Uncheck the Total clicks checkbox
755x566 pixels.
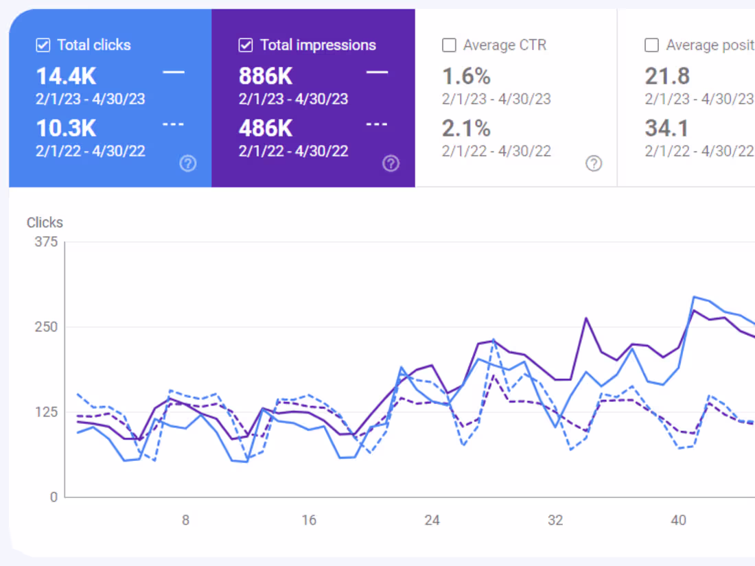(43, 45)
